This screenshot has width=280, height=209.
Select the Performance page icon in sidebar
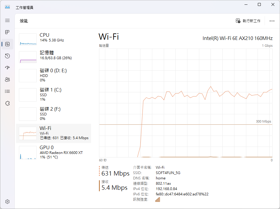coord(7,44)
